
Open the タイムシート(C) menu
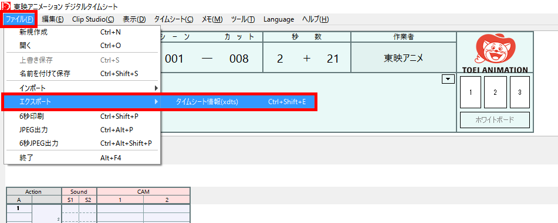click(174, 19)
